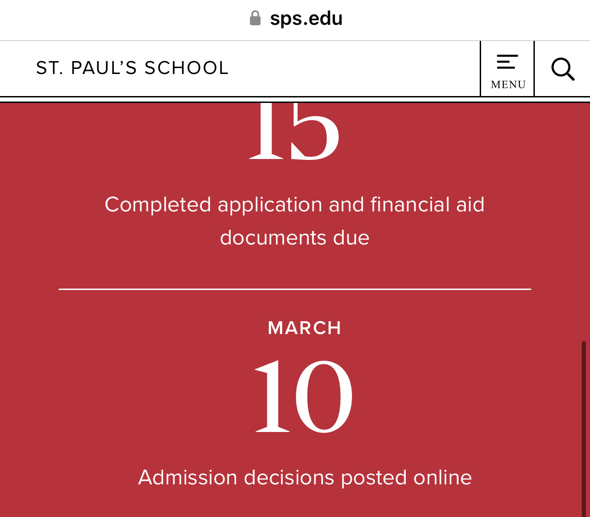590x517 pixels.
Task: Click the lock icon in the address bar
Action: tap(255, 18)
